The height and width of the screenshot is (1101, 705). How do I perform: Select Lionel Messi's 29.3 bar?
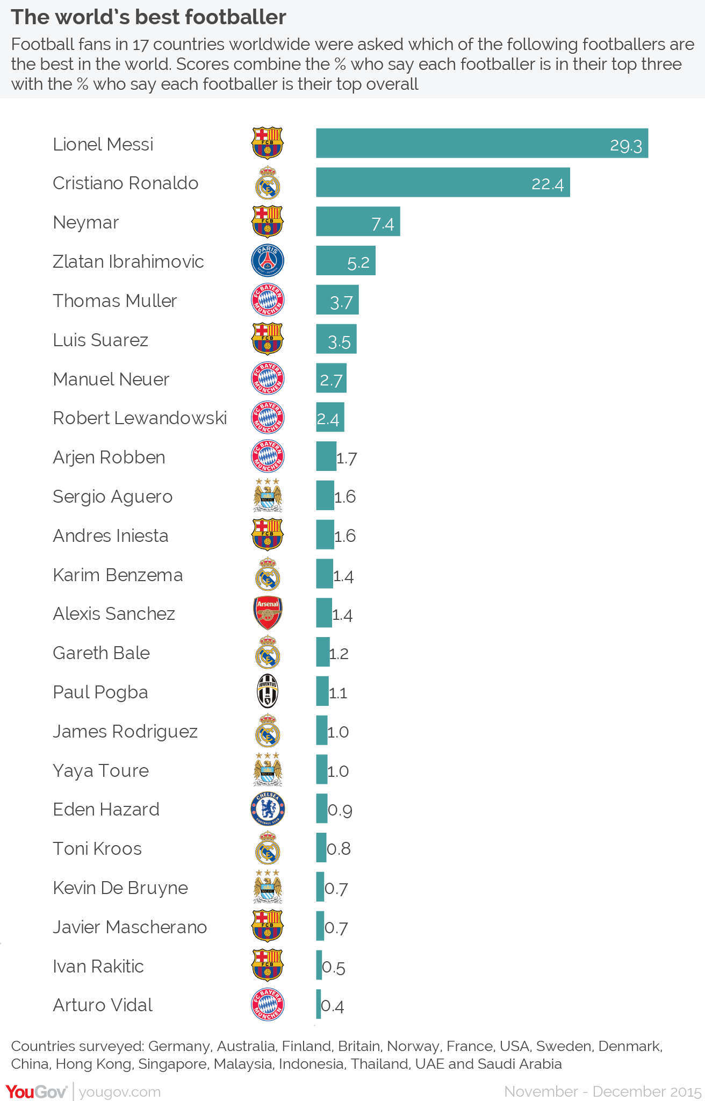[482, 143]
